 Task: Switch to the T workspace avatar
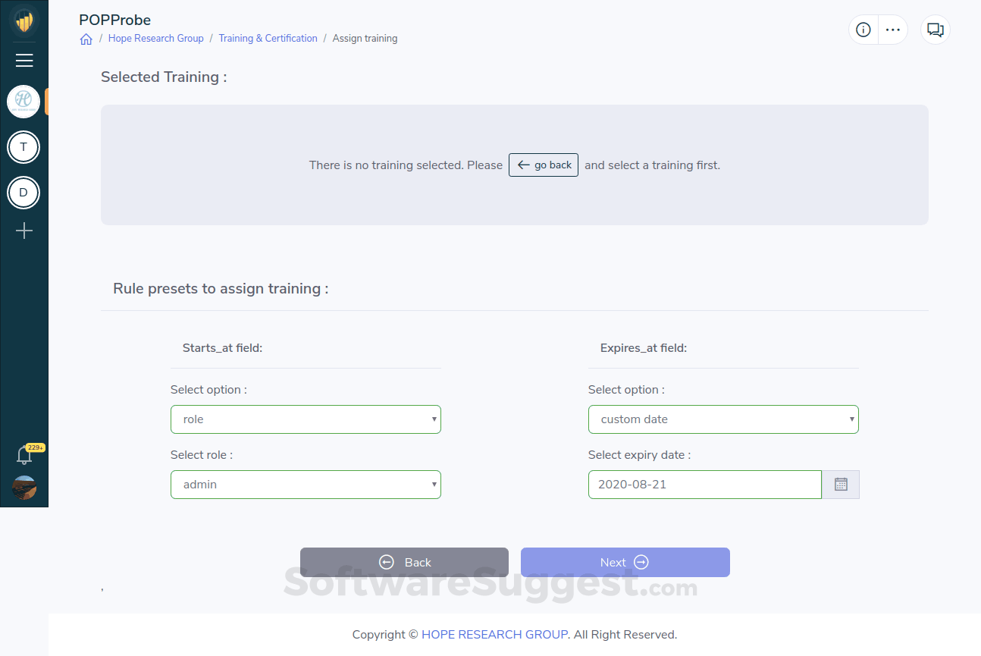[24, 147]
